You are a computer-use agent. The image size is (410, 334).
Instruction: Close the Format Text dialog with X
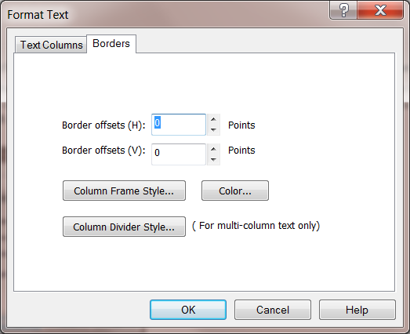pos(380,10)
